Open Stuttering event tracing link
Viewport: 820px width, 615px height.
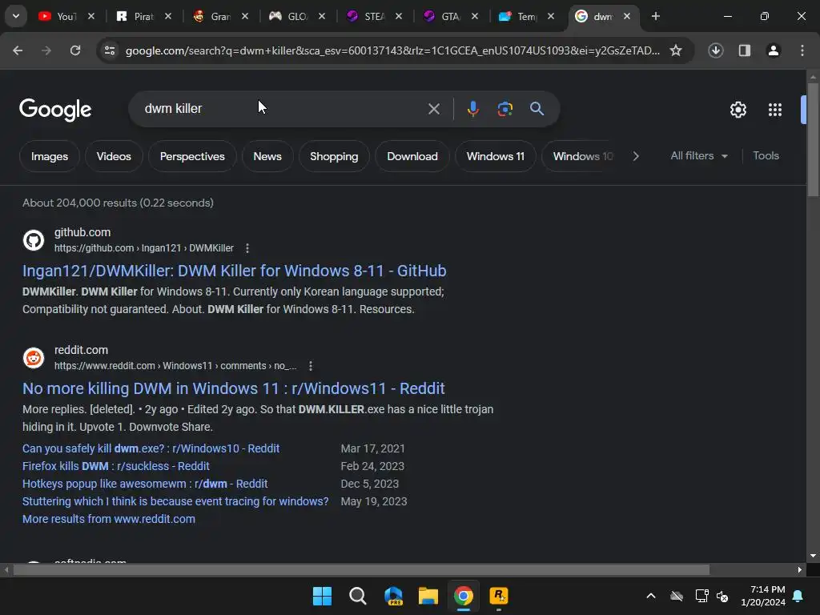click(175, 501)
